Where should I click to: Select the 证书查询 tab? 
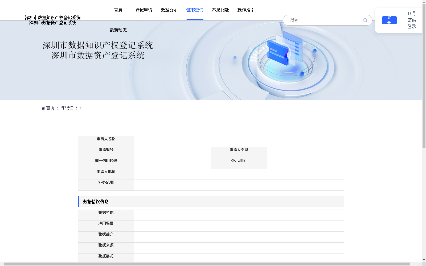pos(195,10)
